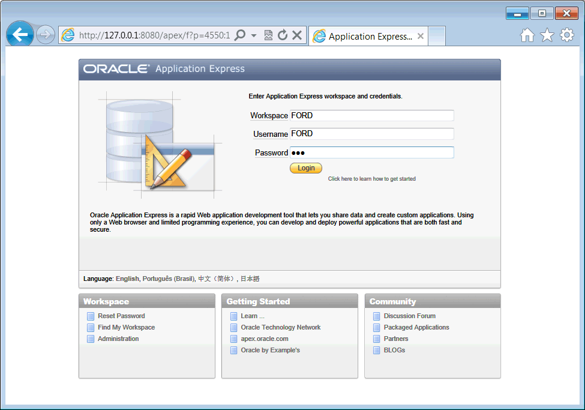The height and width of the screenshot is (410, 585).
Task: Click the browser forward arrow button
Action: (46, 35)
